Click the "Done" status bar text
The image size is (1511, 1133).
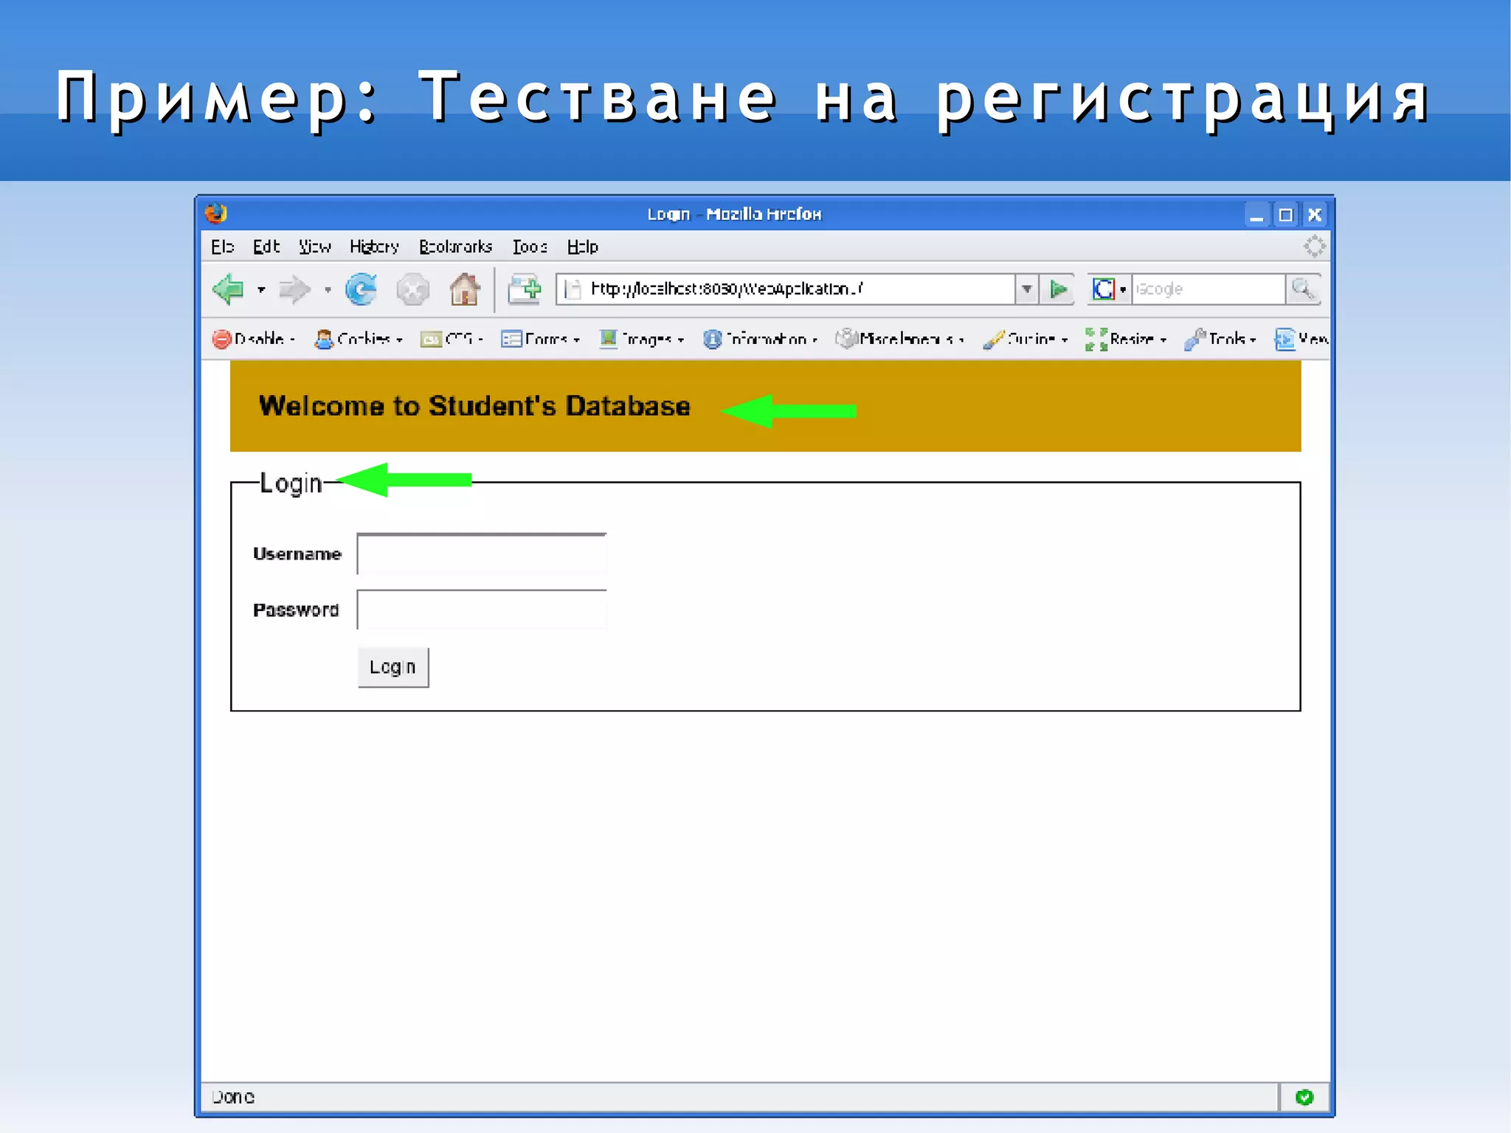(x=233, y=1097)
